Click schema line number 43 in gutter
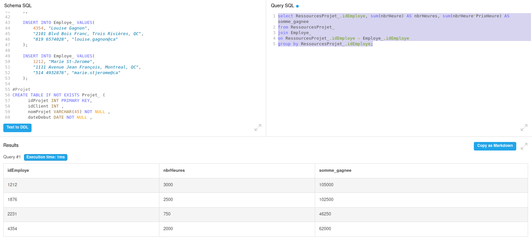Screen dimensions: 532x241 [x=8, y=23]
